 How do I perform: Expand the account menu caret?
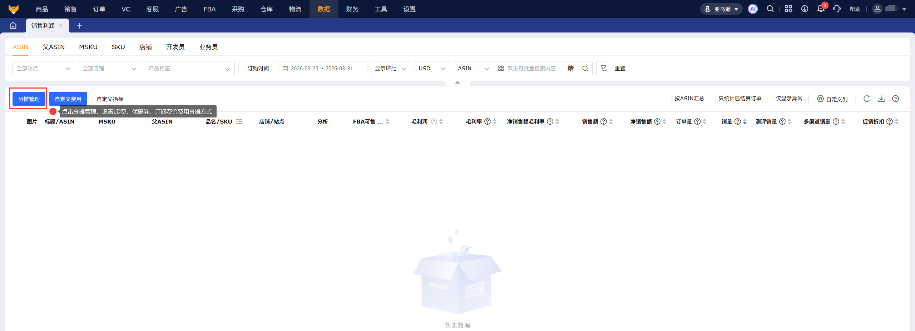click(x=904, y=9)
